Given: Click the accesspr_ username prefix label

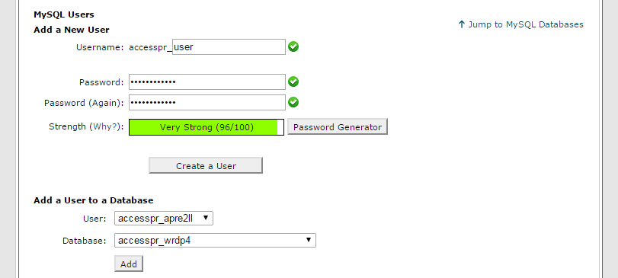Looking at the screenshot, I should [151, 47].
